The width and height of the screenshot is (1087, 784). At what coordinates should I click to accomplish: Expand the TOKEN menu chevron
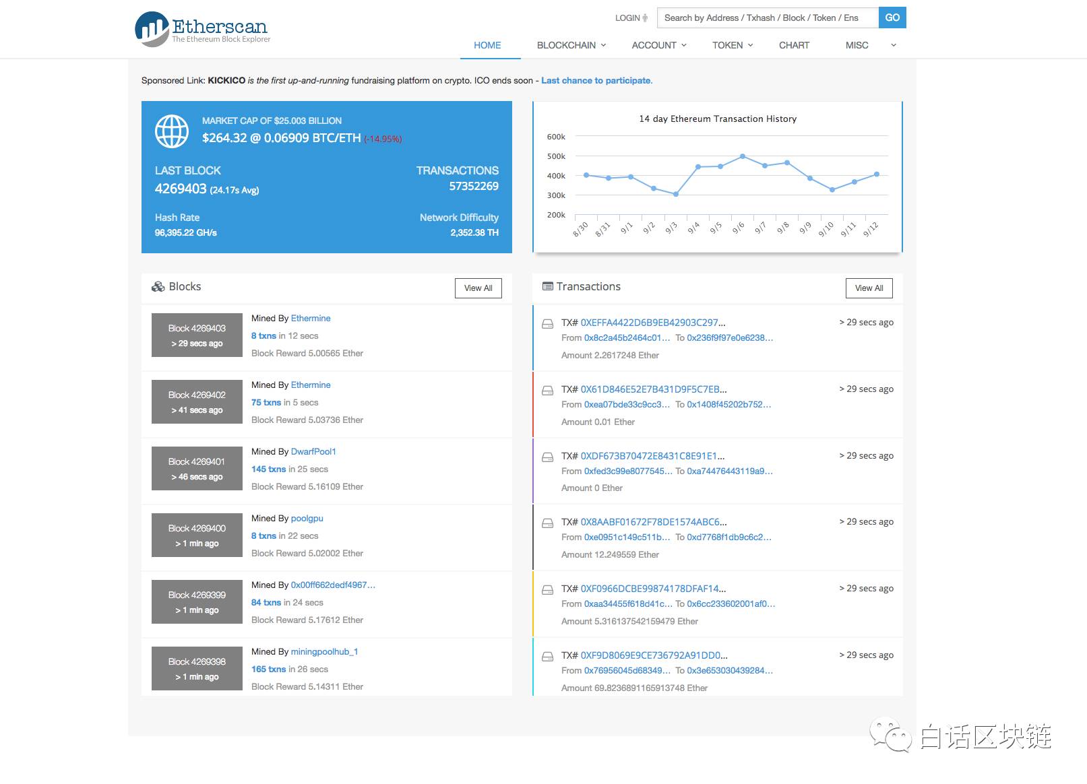click(751, 45)
